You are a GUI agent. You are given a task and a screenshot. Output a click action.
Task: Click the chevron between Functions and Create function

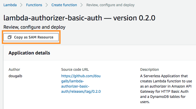47,5
